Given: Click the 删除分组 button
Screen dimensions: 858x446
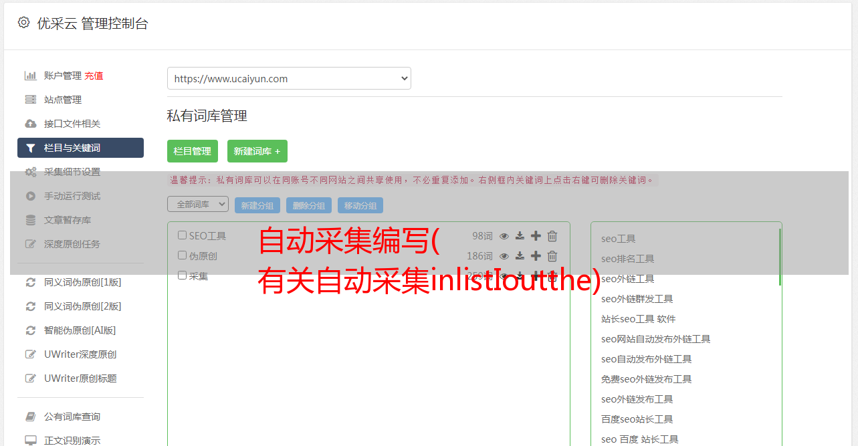Looking at the screenshot, I should tap(309, 205).
